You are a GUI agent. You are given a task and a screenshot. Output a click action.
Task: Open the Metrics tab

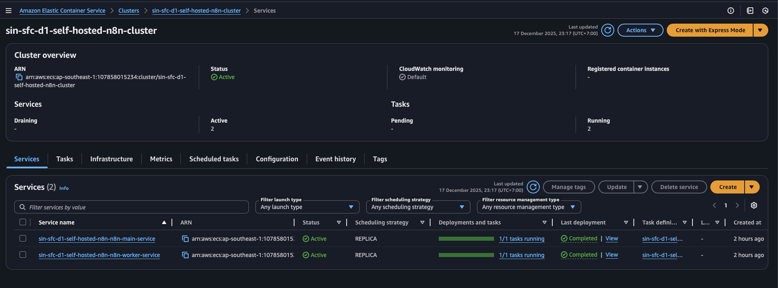pyautogui.click(x=161, y=159)
